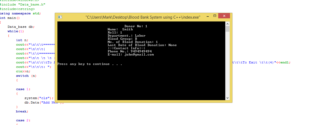
Task: Click the 'Roll: 1' console line
Action: point(115,32)
